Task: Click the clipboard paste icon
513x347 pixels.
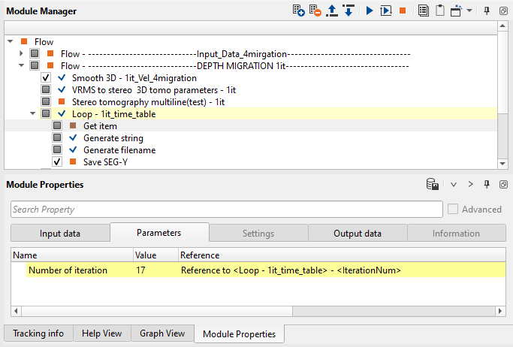Action: click(440, 11)
